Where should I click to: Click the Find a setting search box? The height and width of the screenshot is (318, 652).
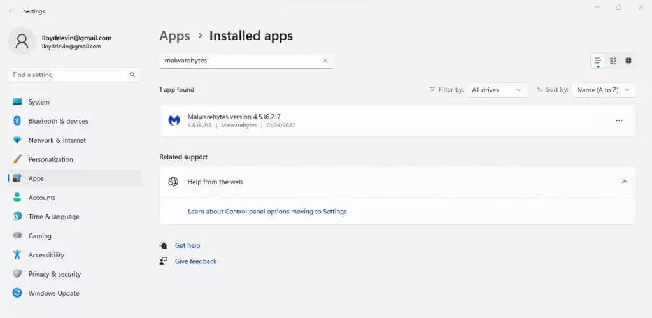[74, 75]
